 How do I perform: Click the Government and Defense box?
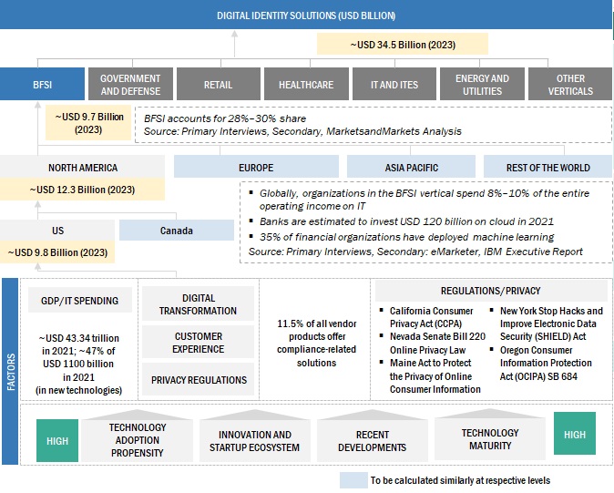tap(130, 85)
